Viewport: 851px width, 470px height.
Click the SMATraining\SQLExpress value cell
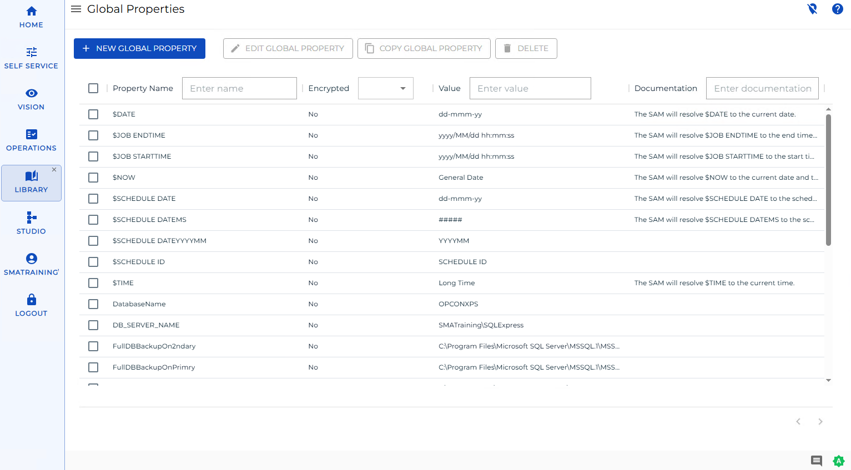click(481, 325)
